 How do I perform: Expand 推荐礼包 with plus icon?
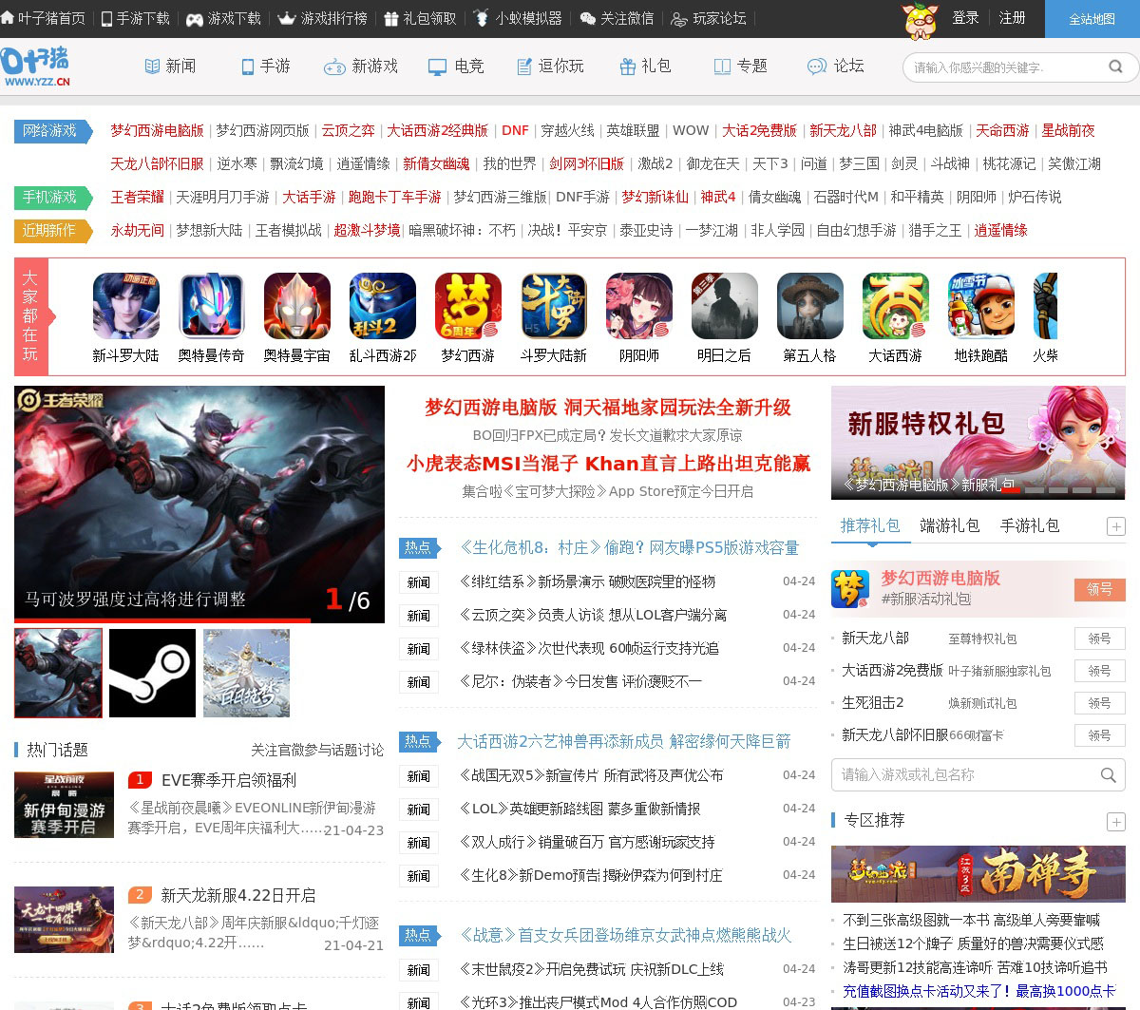(x=1116, y=526)
